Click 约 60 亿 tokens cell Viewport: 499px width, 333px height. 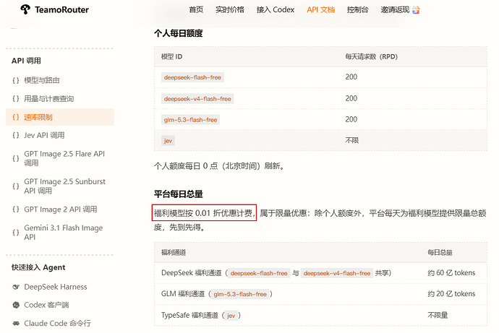pyautogui.click(x=451, y=273)
